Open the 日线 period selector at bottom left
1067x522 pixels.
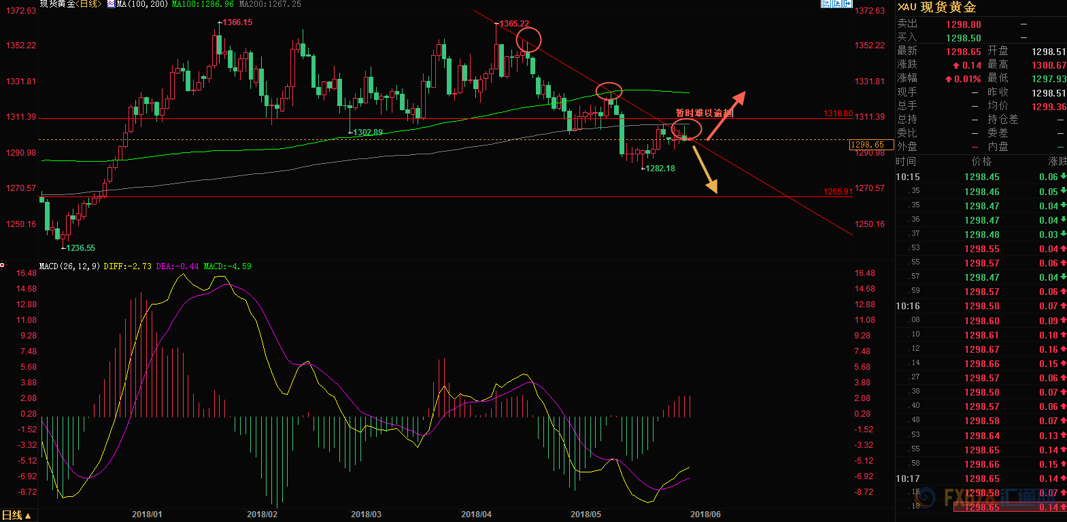17,515
